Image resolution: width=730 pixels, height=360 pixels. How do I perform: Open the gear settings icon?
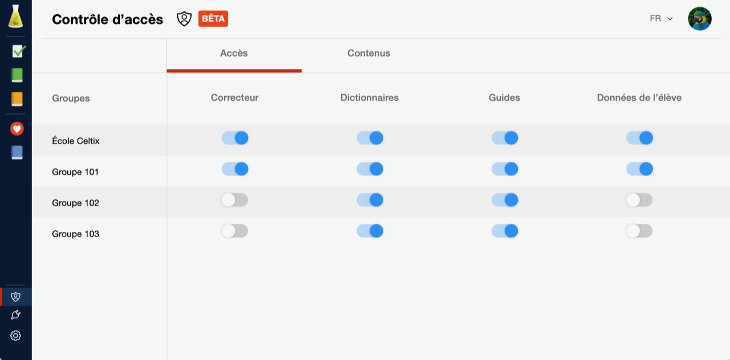[x=16, y=336]
